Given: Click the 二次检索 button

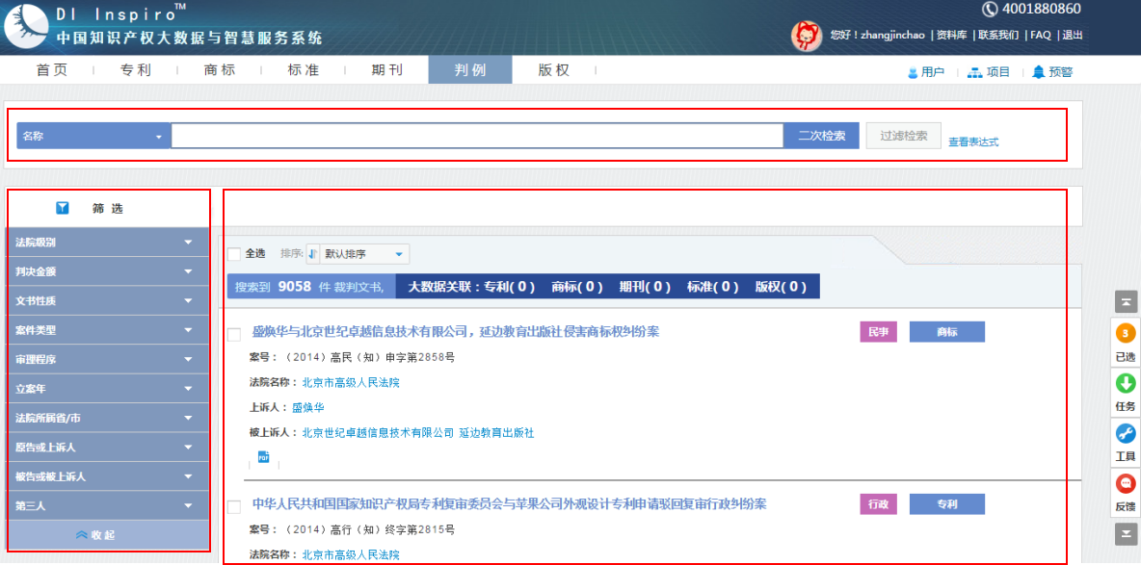Looking at the screenshot, I should [x=821, y=136].
